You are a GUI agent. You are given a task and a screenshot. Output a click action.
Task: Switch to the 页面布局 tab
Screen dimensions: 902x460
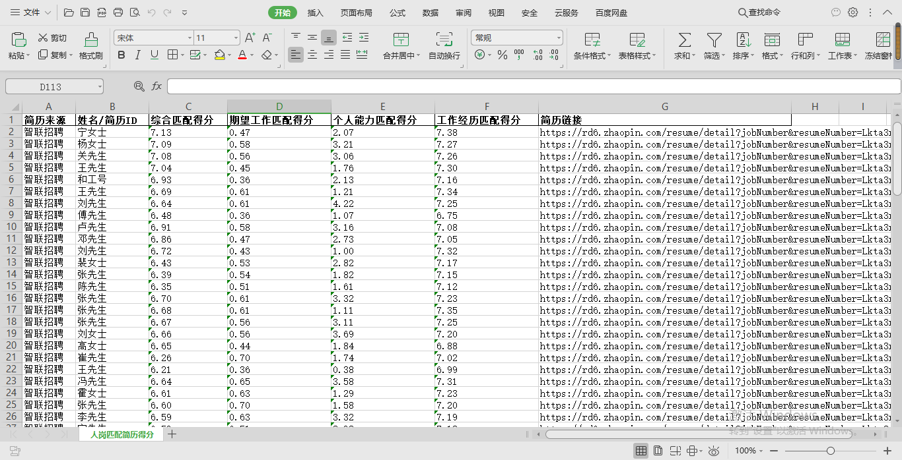click(x=357, y=13)
